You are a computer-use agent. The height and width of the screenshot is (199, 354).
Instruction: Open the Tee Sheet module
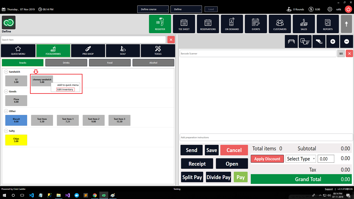pyautogui.click(x=184, y=24)
